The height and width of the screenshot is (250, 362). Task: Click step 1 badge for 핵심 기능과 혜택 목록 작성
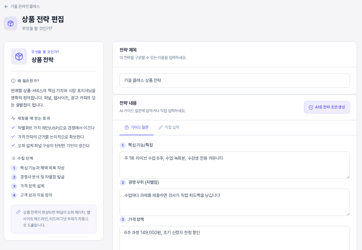coord(14,168)
